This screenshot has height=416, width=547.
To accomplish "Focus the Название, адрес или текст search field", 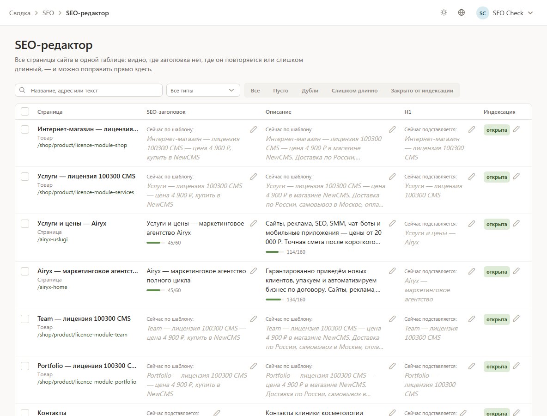I will pos(89,91).
